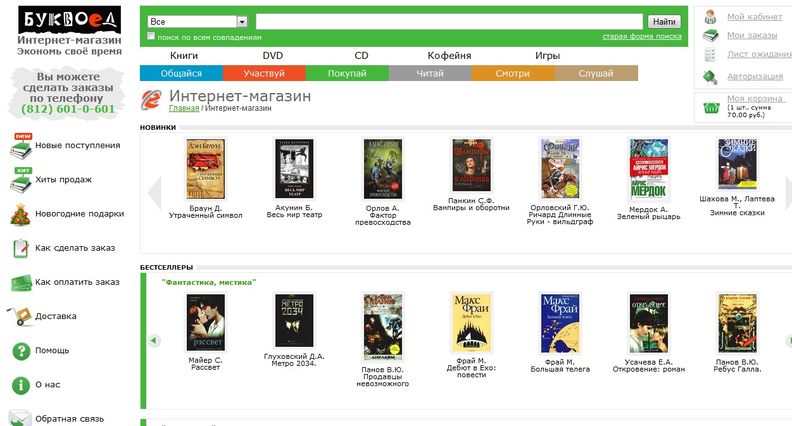Follow the Главная breadcrumb link
The height and width of the screenshot is (426, 792).
pos(184,108)
